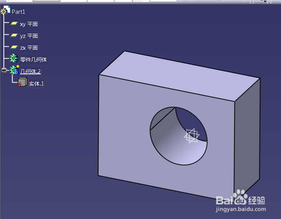Screen dimensions: 281x219
Task: Select the Part1 root node label
Action: [18, 12]
